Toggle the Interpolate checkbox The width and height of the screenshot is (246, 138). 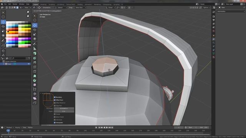(55, 123)
